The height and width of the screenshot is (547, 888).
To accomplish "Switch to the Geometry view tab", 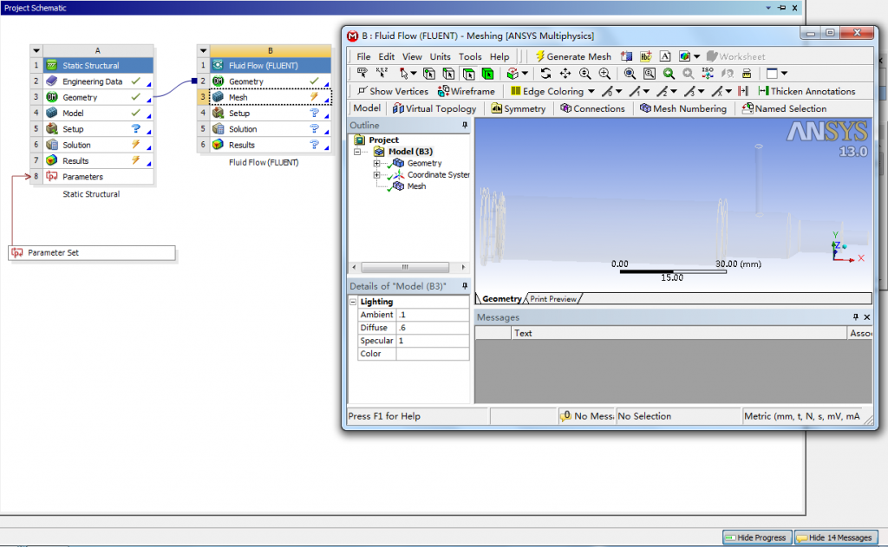I will point(501,299).
